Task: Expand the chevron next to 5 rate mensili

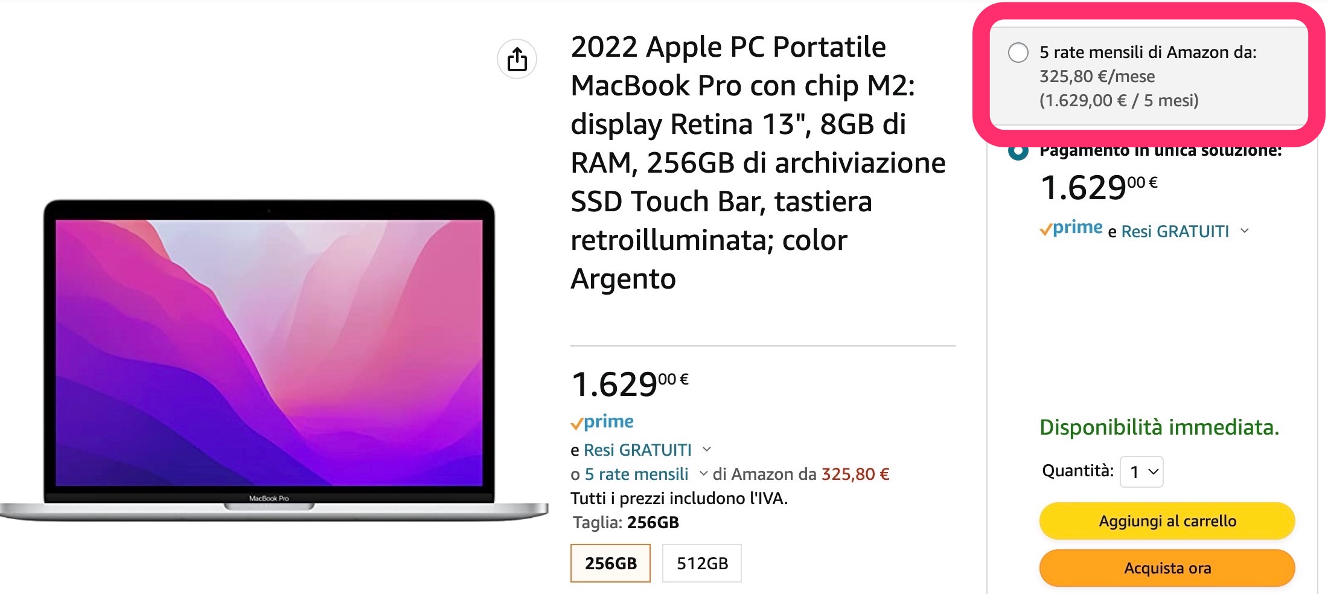Action: [x=703, y=474]
